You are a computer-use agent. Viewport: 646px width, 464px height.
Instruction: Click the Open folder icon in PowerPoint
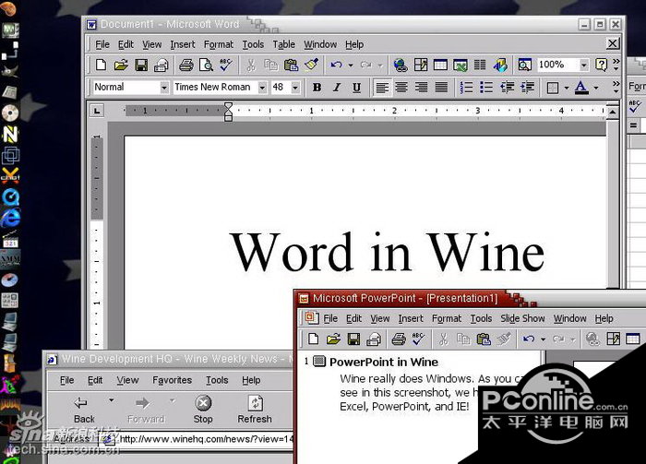[333, 339]
